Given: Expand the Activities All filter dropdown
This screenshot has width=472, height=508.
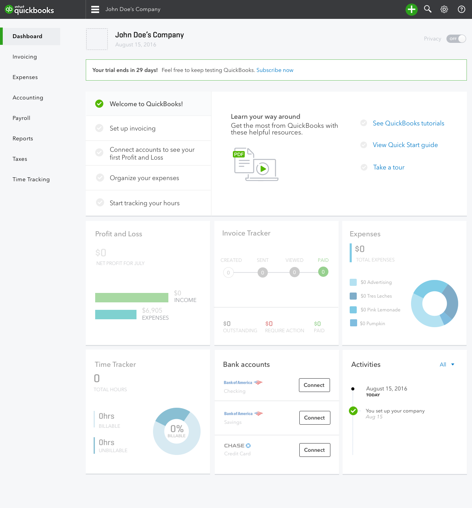Looking at the screenshot, I should pos(447,364).
